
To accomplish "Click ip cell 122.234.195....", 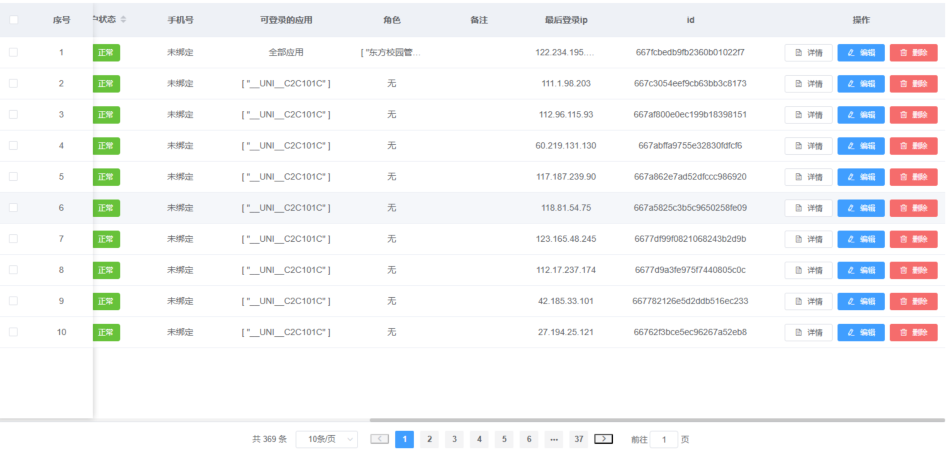I will pos(565,52).
